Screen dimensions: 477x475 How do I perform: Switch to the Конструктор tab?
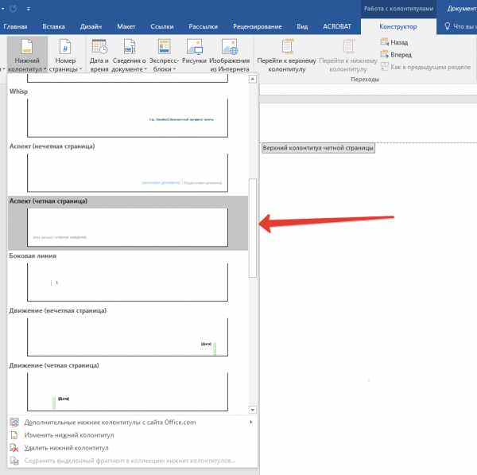click(x=399, y=26)
